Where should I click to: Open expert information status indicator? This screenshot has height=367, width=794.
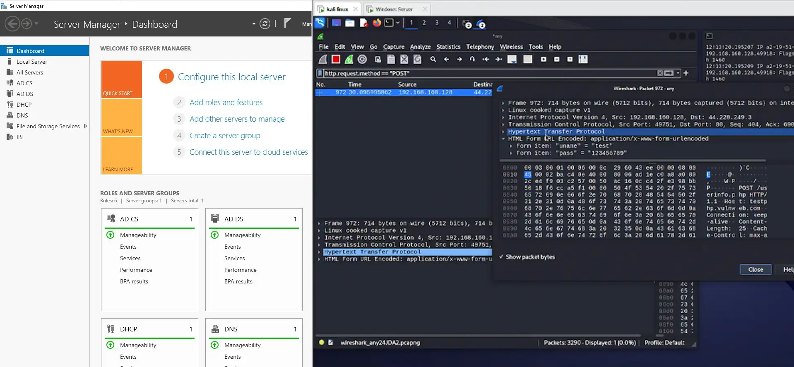click(x=321, y=343)
